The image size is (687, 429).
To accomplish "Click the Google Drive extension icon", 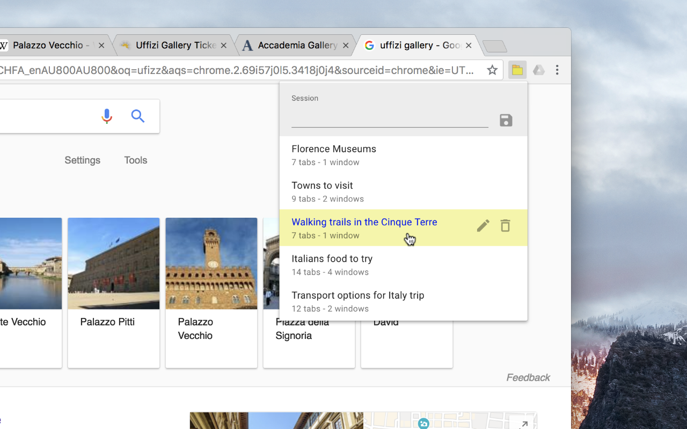I will coord(538,70).
